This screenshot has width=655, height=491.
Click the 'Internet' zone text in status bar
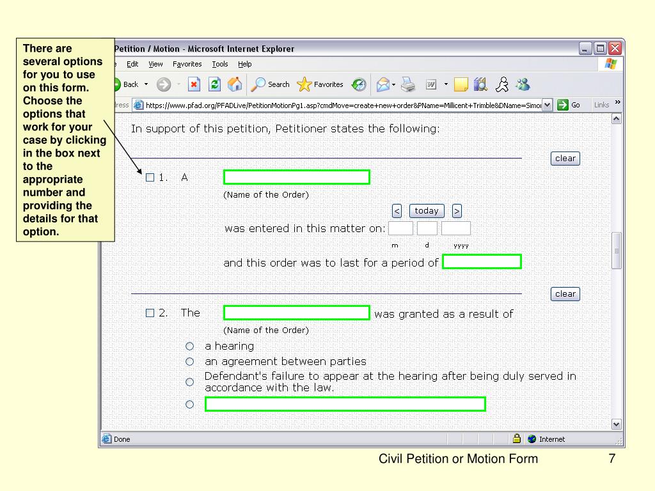[x=552, y=439]
